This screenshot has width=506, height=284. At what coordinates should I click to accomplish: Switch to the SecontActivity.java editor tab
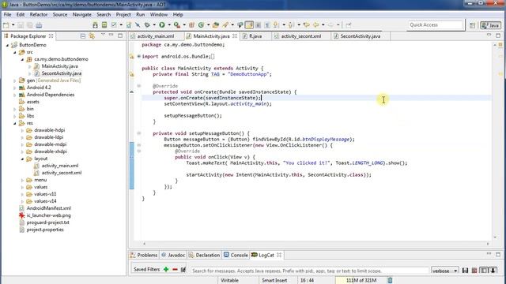point(361,36)
